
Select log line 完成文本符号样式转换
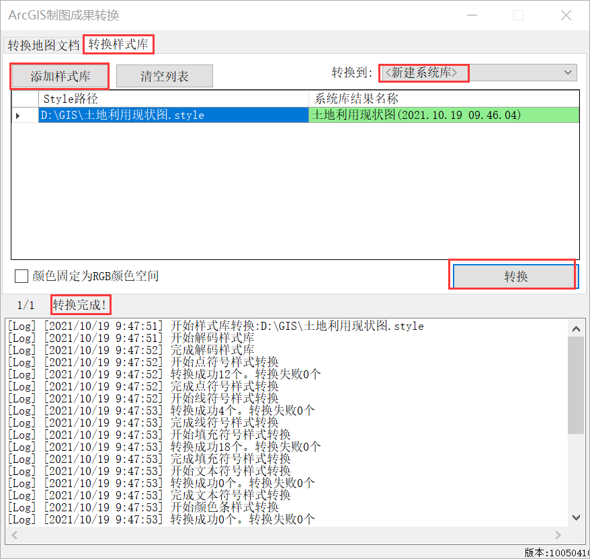149,495
